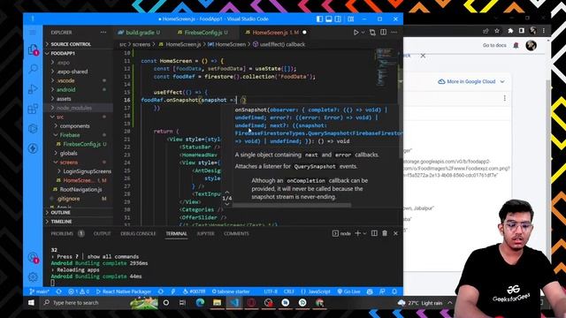Image resolution: width=566 pixels, height=318 pixels.
Task: Open the VS Code hamburger application menu
Action: tap(33, 33)
